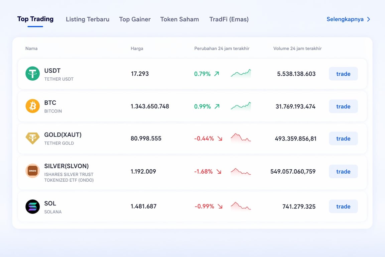Viewport: 385px width, 257px height.
Task: View the BTC 24-hour sparkline chart
Action: coord(241,106)
